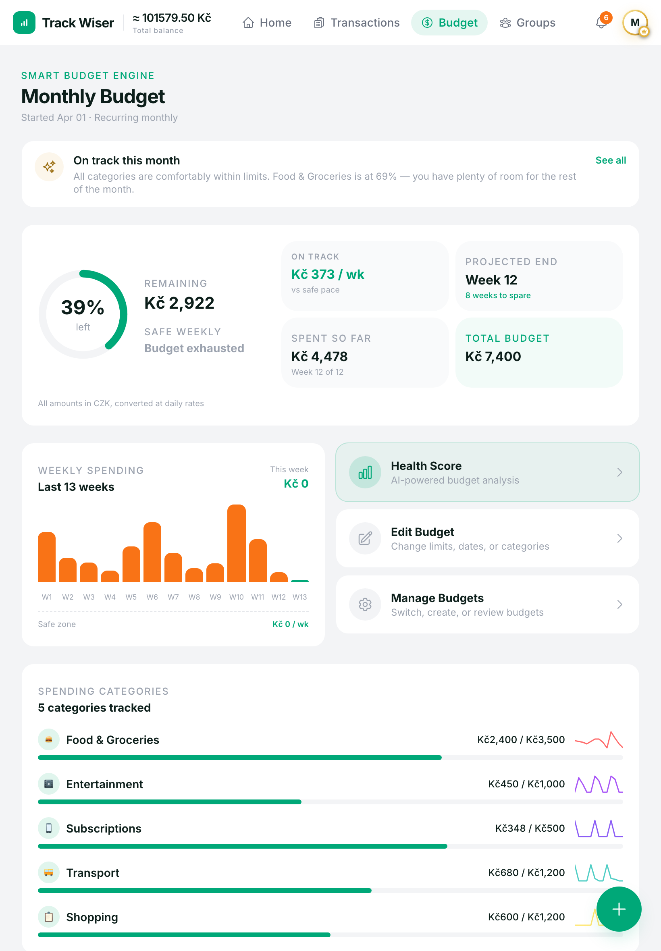Open the Transactions tab
This screenshot has height=951, width=661.
357,22
